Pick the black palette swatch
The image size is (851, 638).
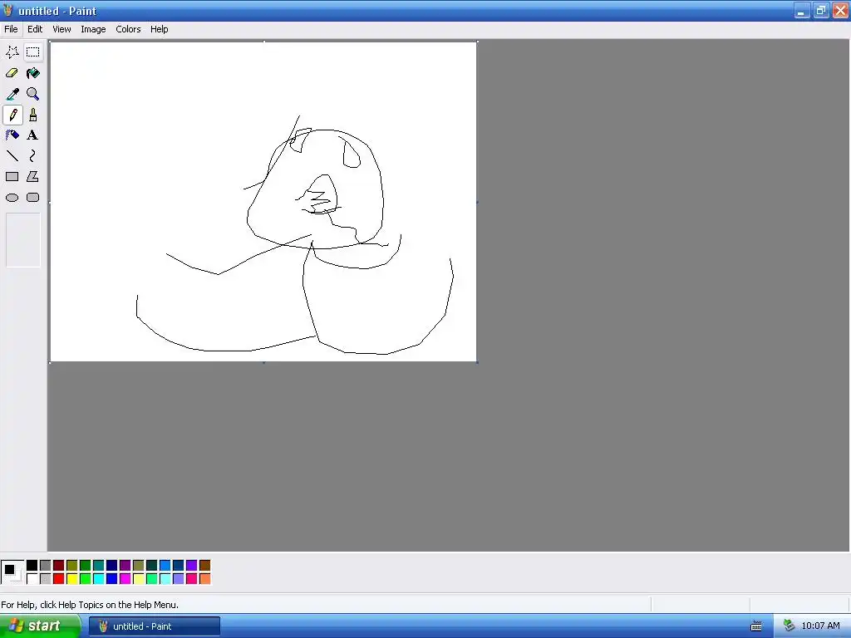32,566
